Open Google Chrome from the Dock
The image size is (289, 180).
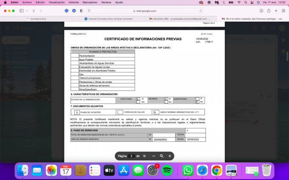[x=217, y=170]
